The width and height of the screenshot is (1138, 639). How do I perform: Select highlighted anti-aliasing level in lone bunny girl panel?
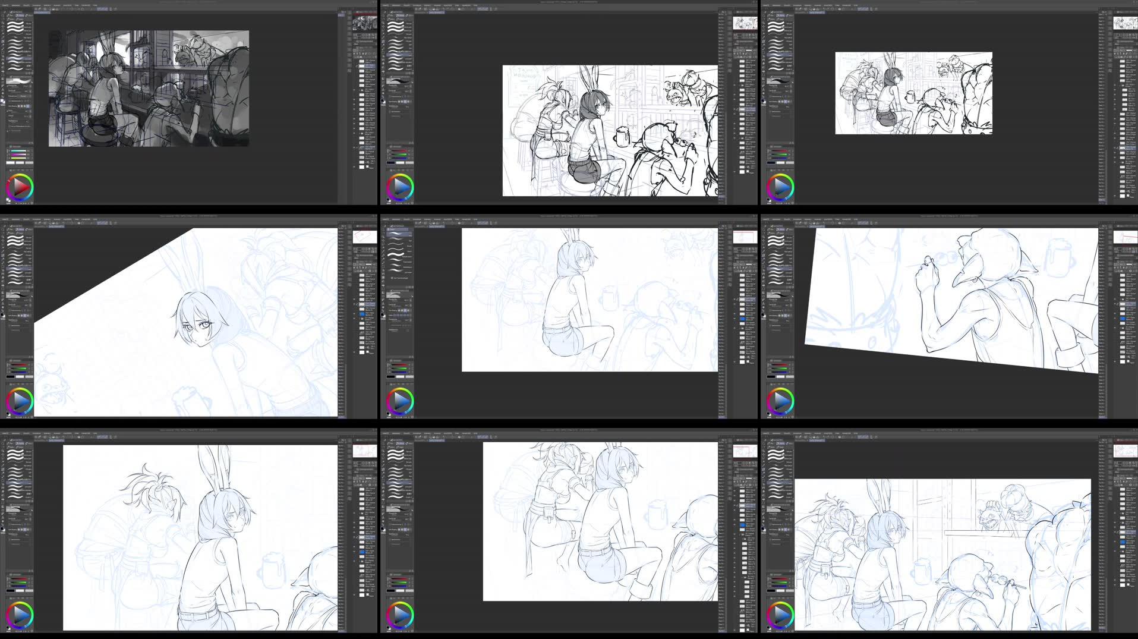(x=405, y=310)
